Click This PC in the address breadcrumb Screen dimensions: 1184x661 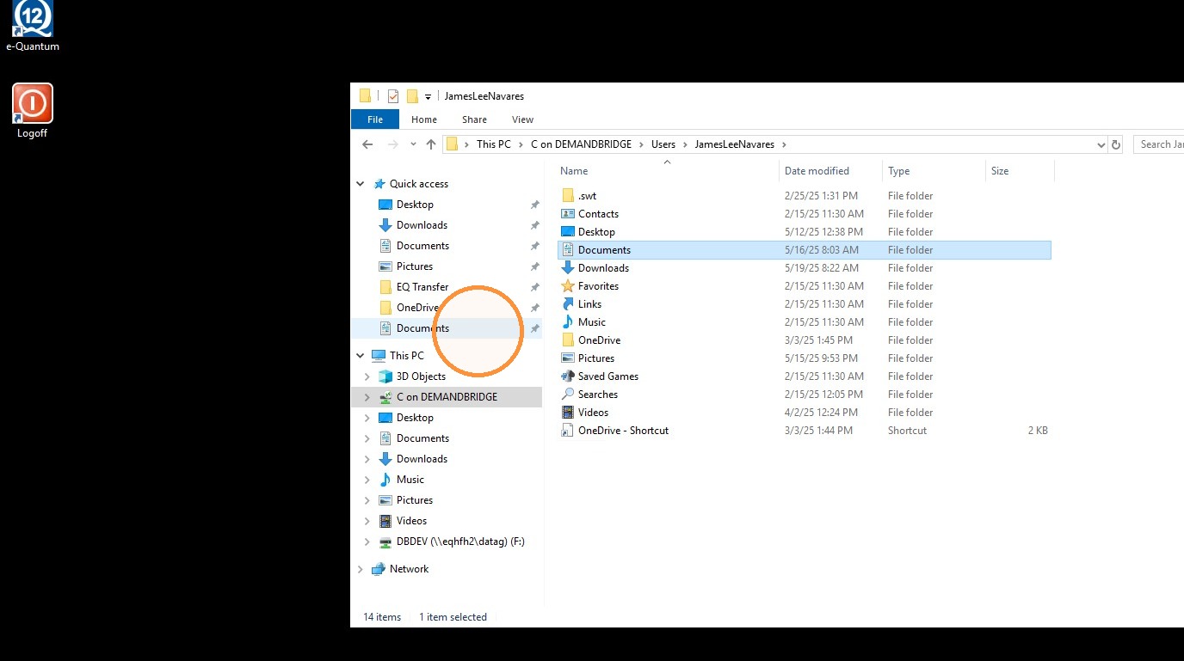coord(494,144)
